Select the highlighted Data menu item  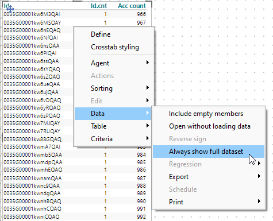click(x=113, y=114)
